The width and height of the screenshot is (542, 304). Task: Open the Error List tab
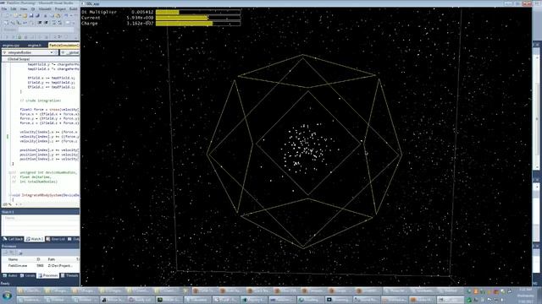pos(56,239)
